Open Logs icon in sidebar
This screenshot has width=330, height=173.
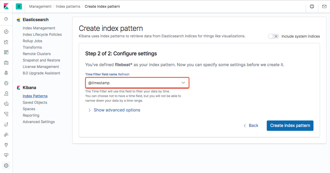point(6,104)
